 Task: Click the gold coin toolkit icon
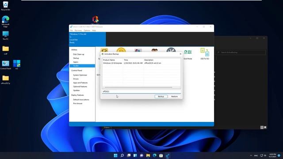[x=121, y=50]
